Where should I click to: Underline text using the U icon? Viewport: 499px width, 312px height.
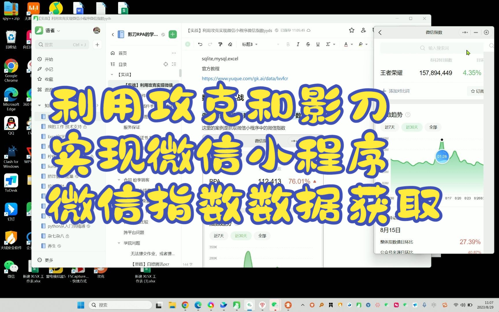click(x=318, y=44)
